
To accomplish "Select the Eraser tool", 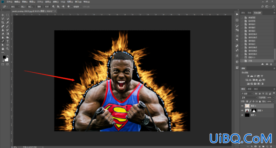I will (3, 34).
